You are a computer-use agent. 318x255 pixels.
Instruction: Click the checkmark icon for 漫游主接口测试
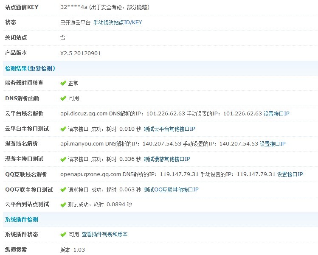coord(63,160)
